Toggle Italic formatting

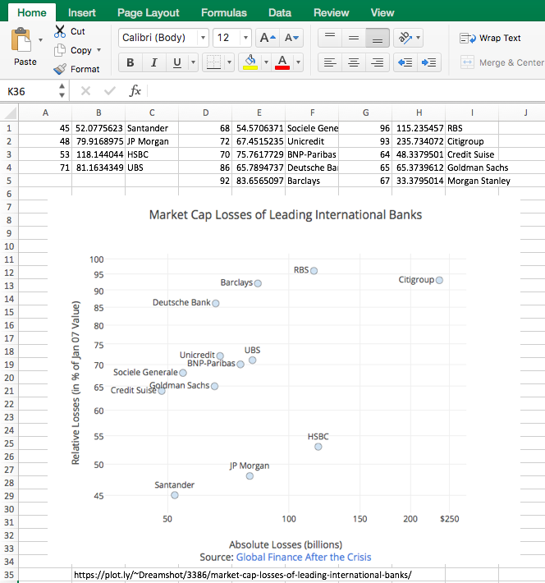[x=154, y=62]
